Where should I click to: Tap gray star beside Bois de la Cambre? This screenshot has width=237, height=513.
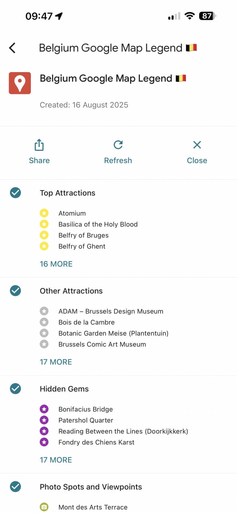(x=44, y=322)
